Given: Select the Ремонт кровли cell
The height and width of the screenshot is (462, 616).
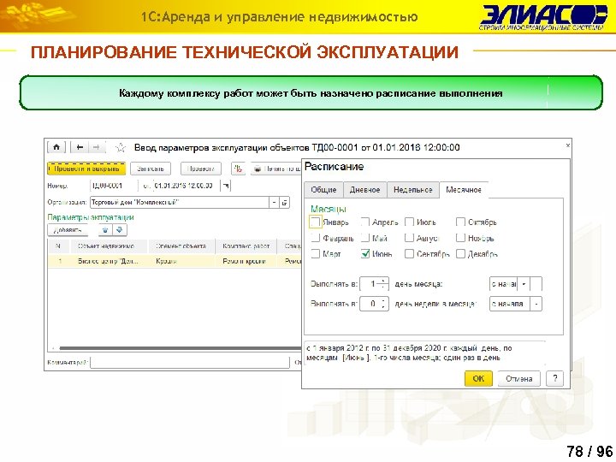Looking at the screenshot, I should point(246,261).
